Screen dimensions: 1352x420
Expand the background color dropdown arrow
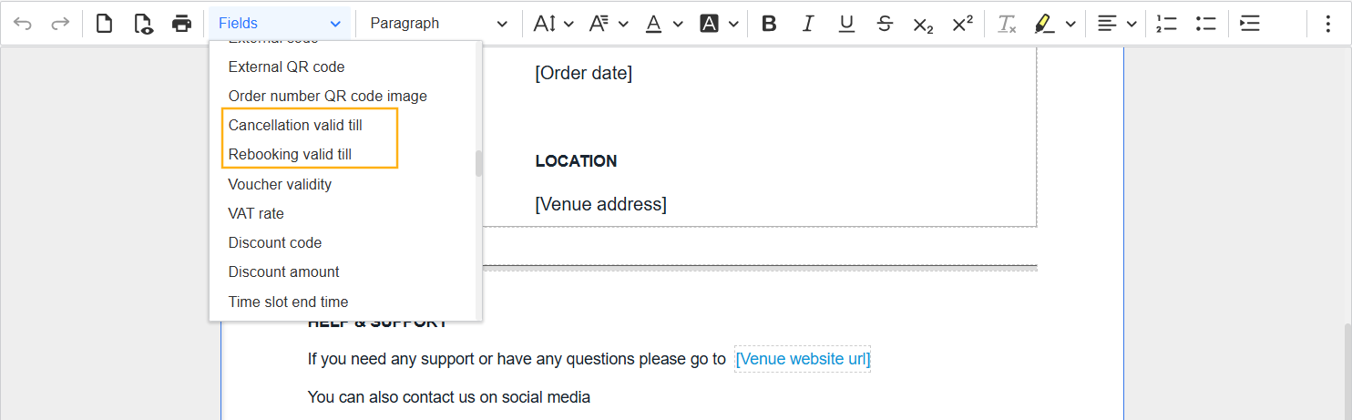732,24
